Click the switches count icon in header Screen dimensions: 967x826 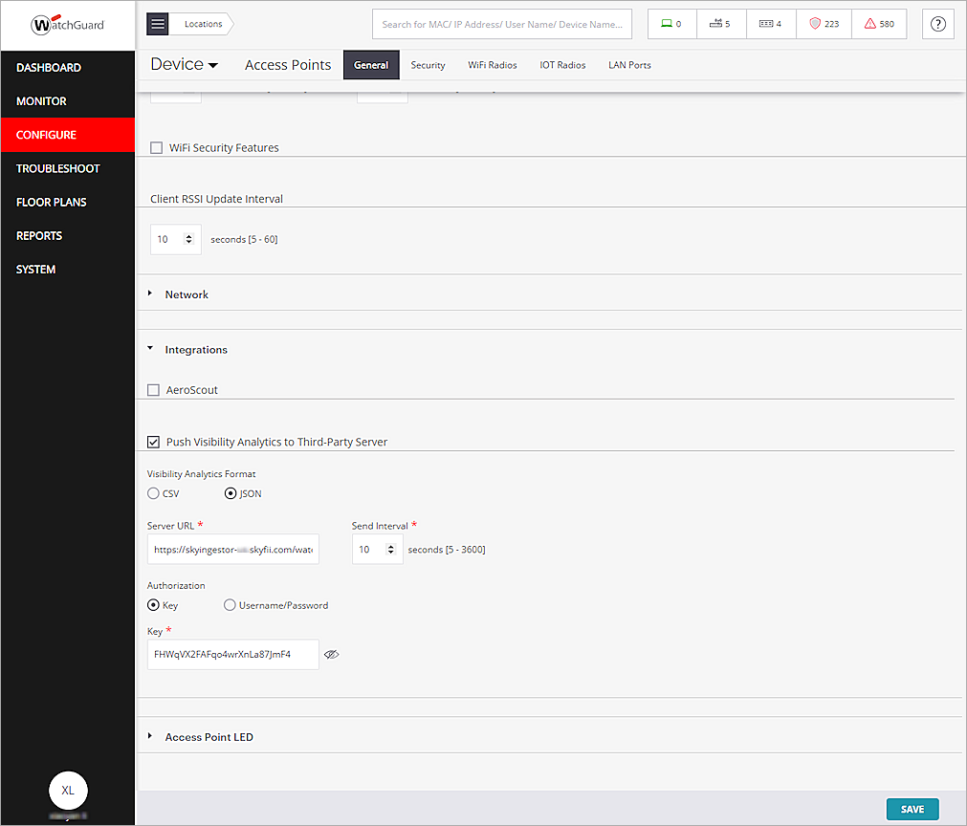click(x=771, y=24)
